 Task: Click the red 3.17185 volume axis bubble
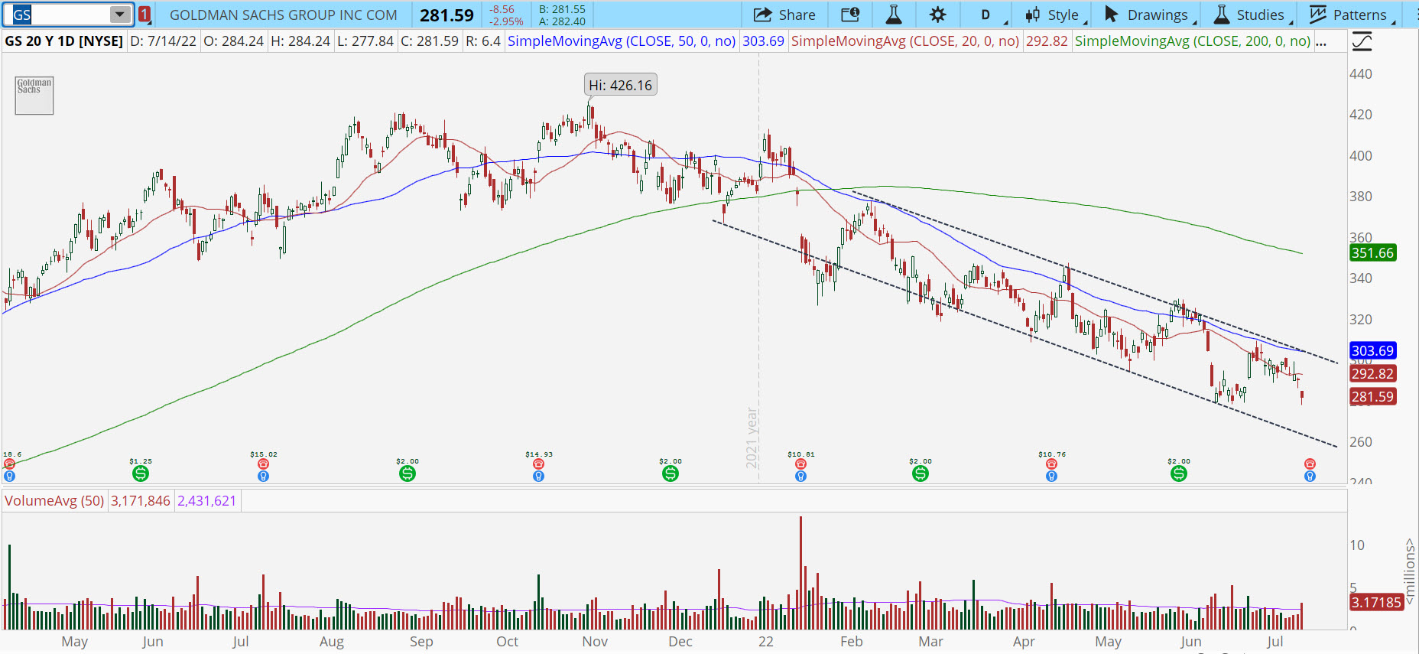1376,603
